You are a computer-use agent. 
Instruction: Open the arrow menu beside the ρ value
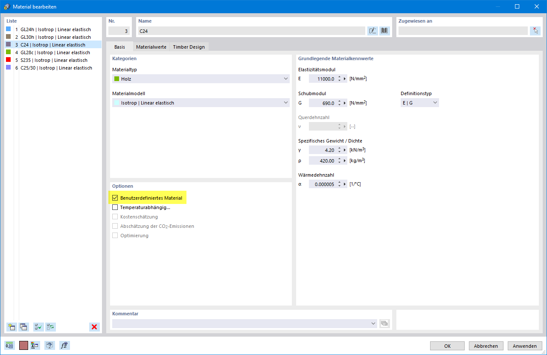point(345,161)
